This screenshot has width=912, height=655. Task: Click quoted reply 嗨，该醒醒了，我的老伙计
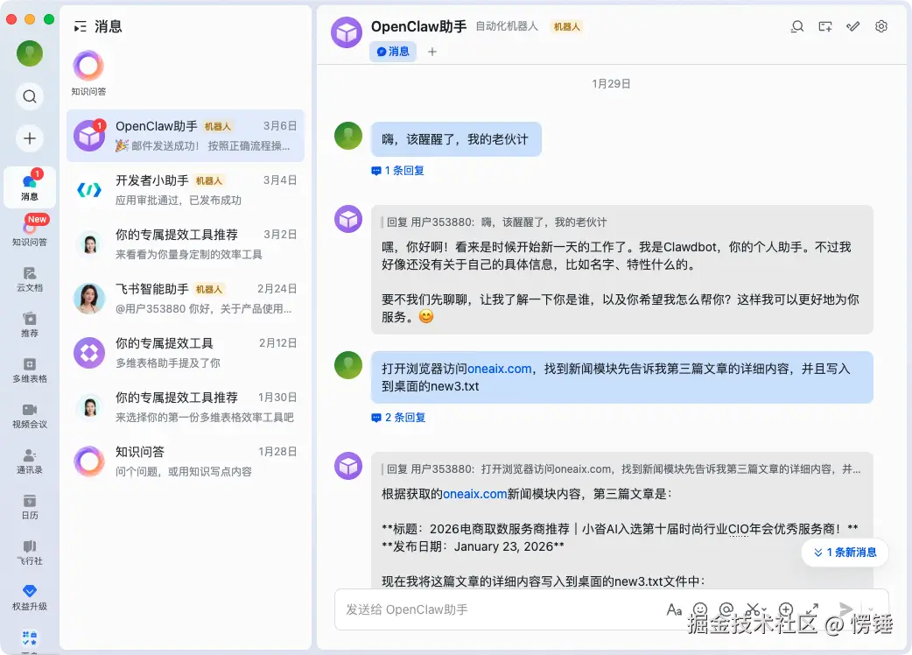(x=495, y=222)
